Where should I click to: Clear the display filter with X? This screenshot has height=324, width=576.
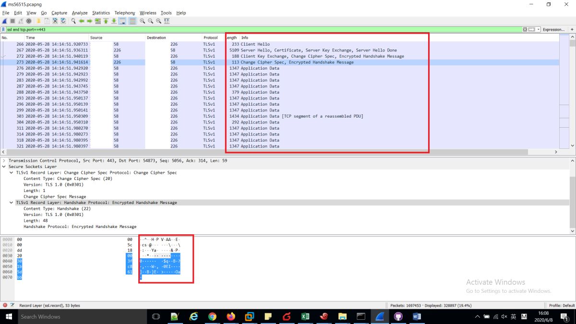[x=525, y=29]
